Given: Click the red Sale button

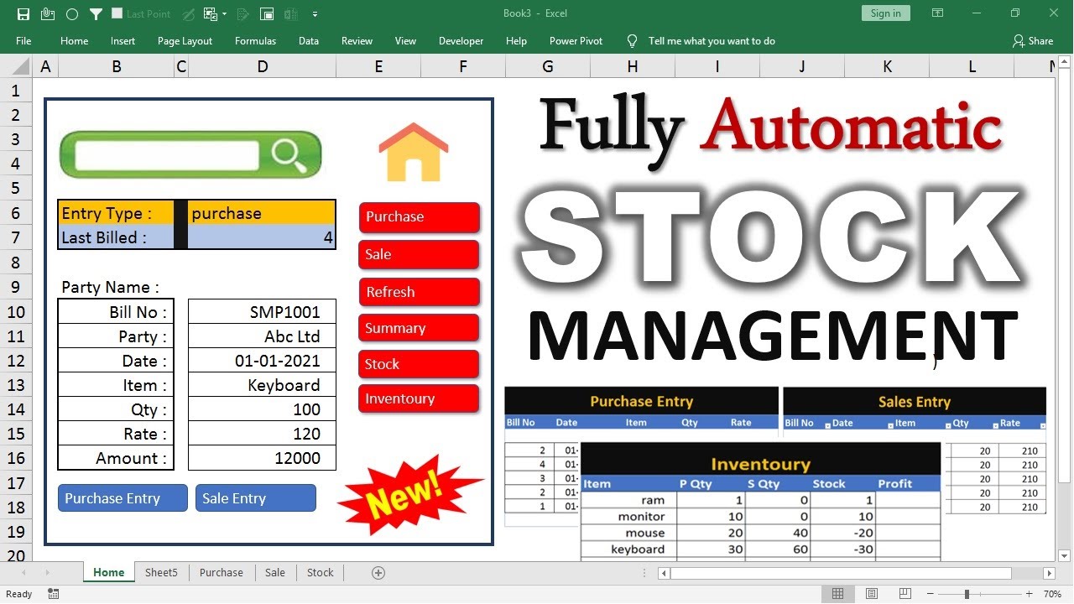Looking at the screenshot, I should click(420, 254).
